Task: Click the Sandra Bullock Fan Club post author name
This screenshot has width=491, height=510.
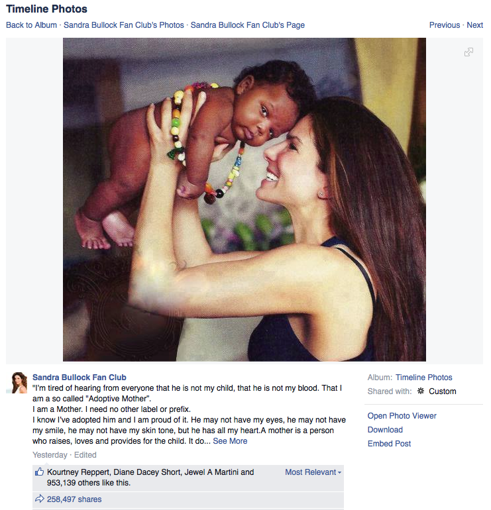Action: click(80, 378)
